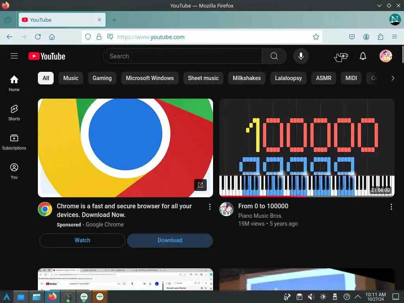Open site permissions icon in address bar
This screenshot has height=303, width=404.
110,37
